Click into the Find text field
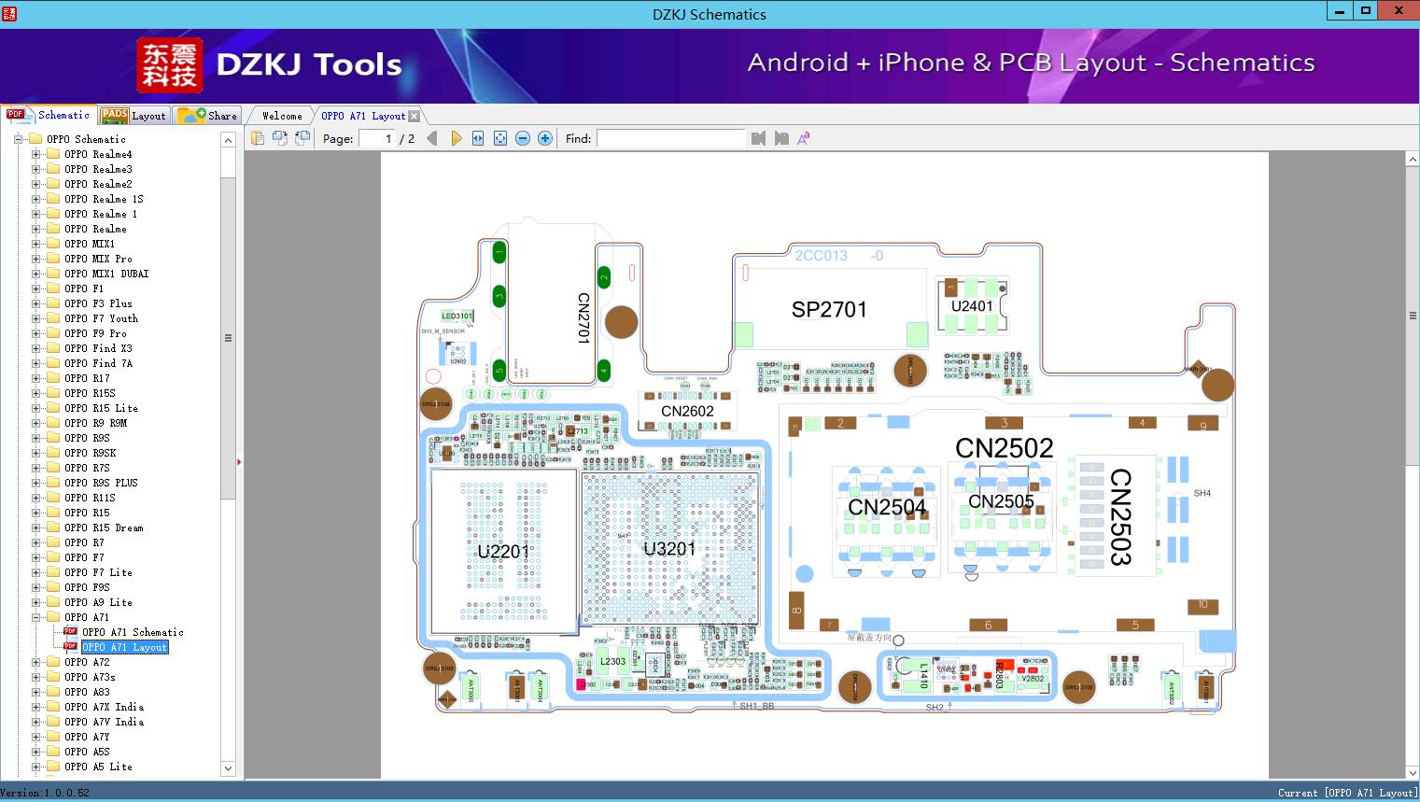This screenshot has width=1420, height=802. (671, 138)
